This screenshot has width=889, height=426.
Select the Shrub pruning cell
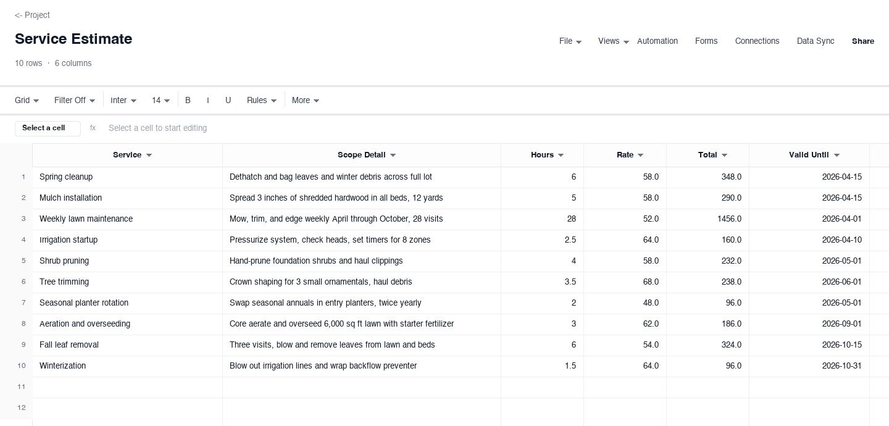(x=127, y=261)
